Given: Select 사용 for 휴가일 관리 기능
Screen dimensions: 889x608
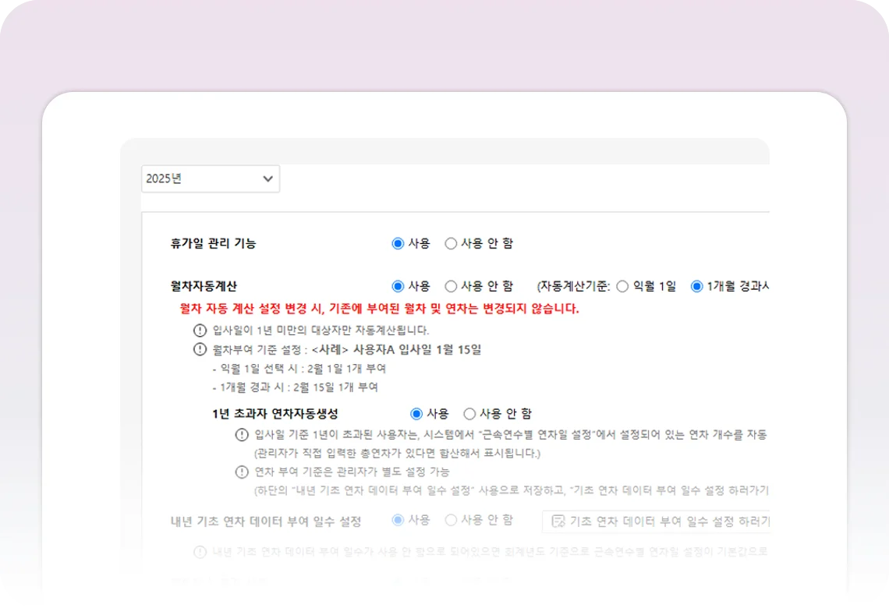Looking at the screenshot, I should (398, 243).
